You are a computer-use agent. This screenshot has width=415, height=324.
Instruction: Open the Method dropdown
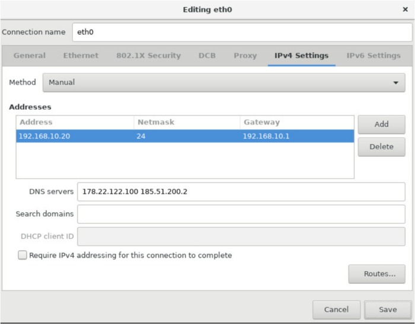pyautogui.click(x=224, y=82)
